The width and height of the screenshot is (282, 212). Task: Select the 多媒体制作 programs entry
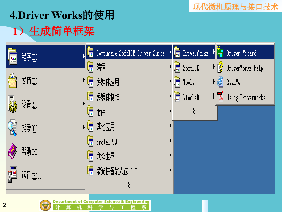click(129, 96)
